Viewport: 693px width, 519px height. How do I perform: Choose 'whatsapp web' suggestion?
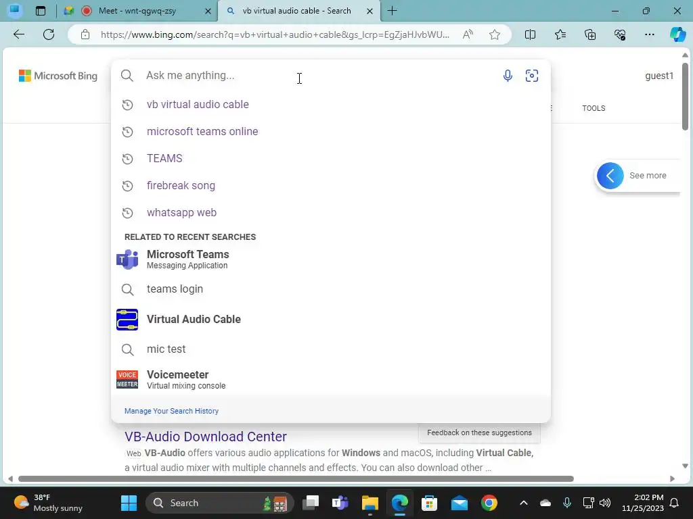click(x=330, y=213)
